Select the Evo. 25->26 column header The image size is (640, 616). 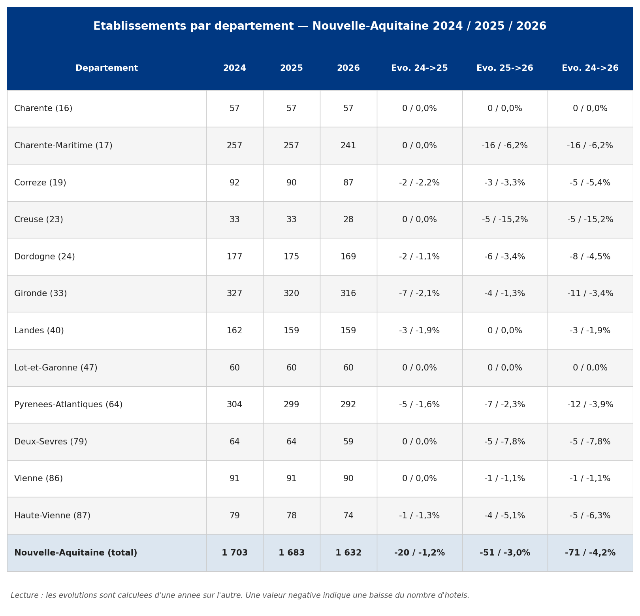coord(505,68)
